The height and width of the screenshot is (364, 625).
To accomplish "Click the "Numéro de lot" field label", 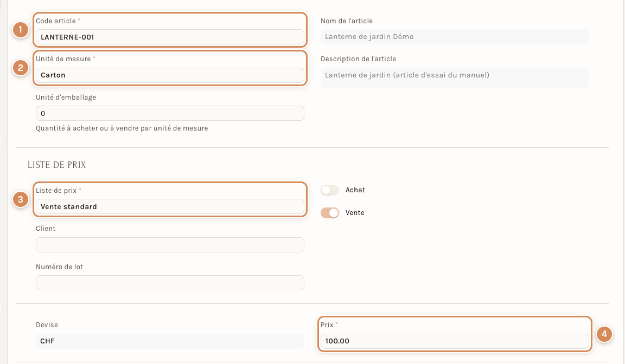I will [59, 267].
